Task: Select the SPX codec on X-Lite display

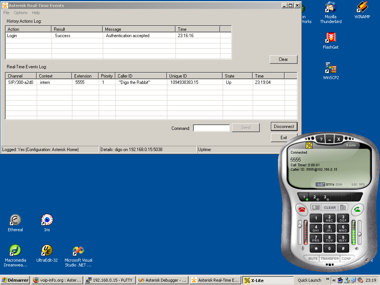Action: 362,184
